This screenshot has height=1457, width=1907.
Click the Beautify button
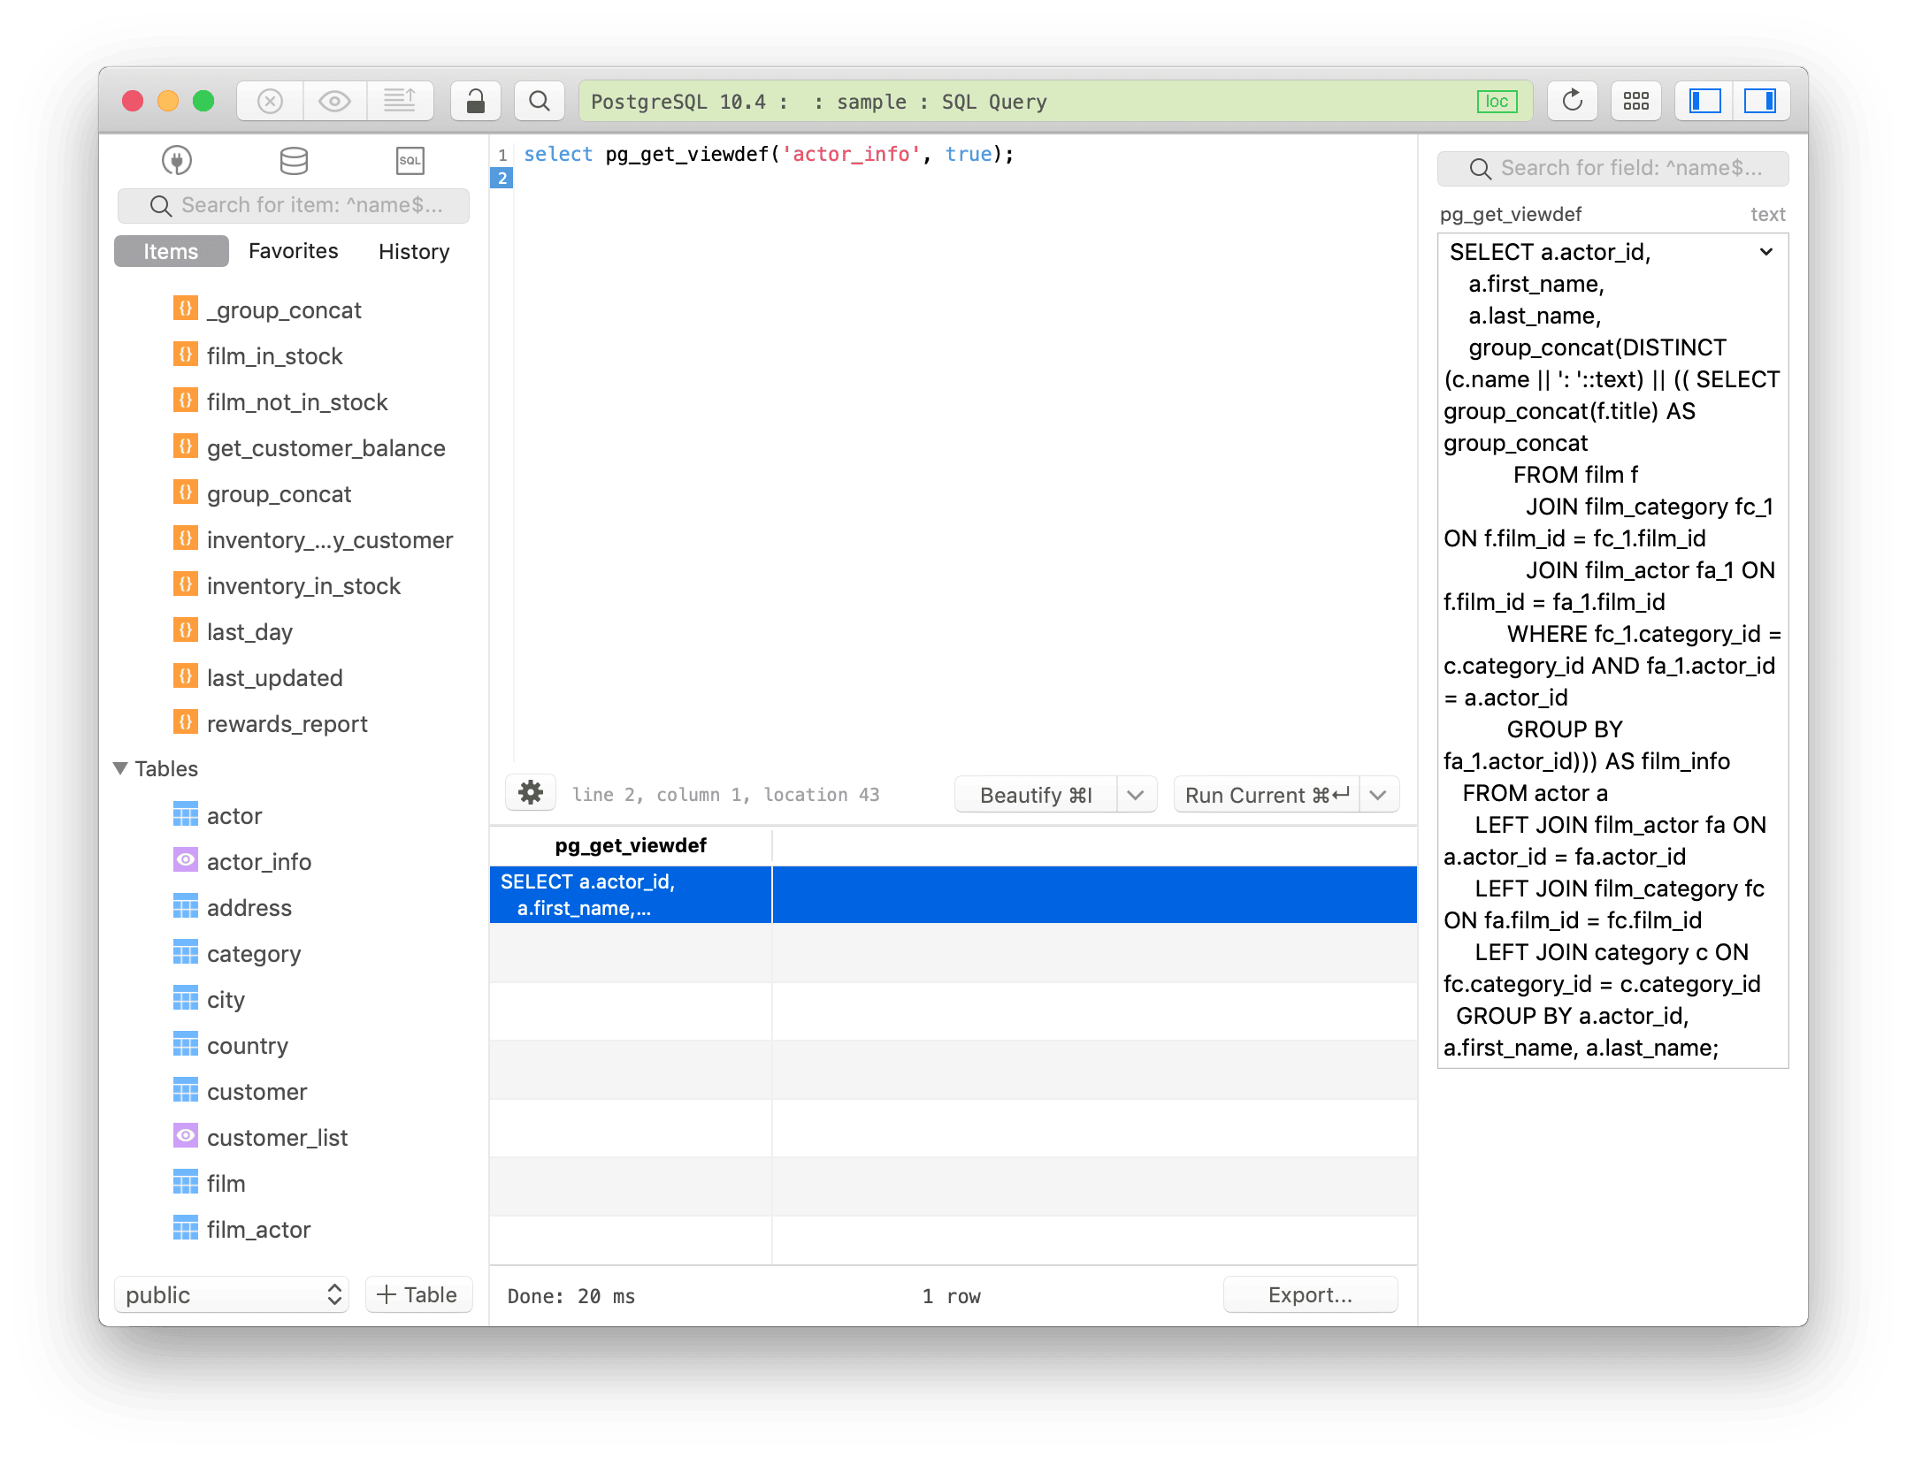[x=1036, y=795]
